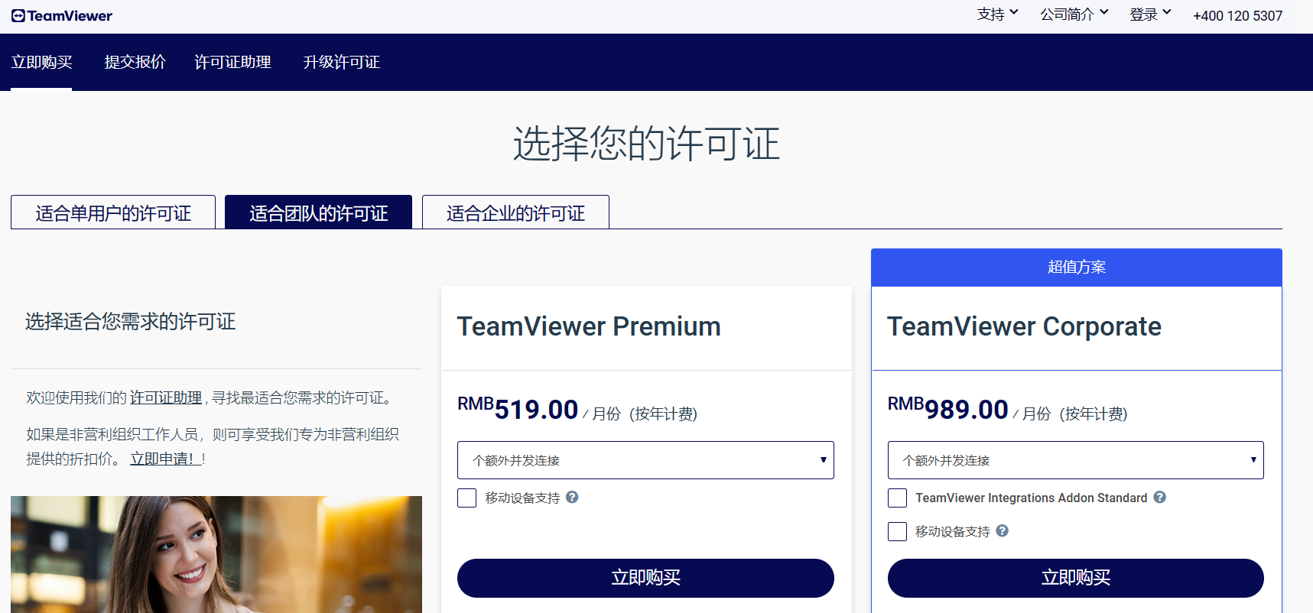Switch to 适合企业的许可证 tab
1313x613 pixels.
(515, 212)
